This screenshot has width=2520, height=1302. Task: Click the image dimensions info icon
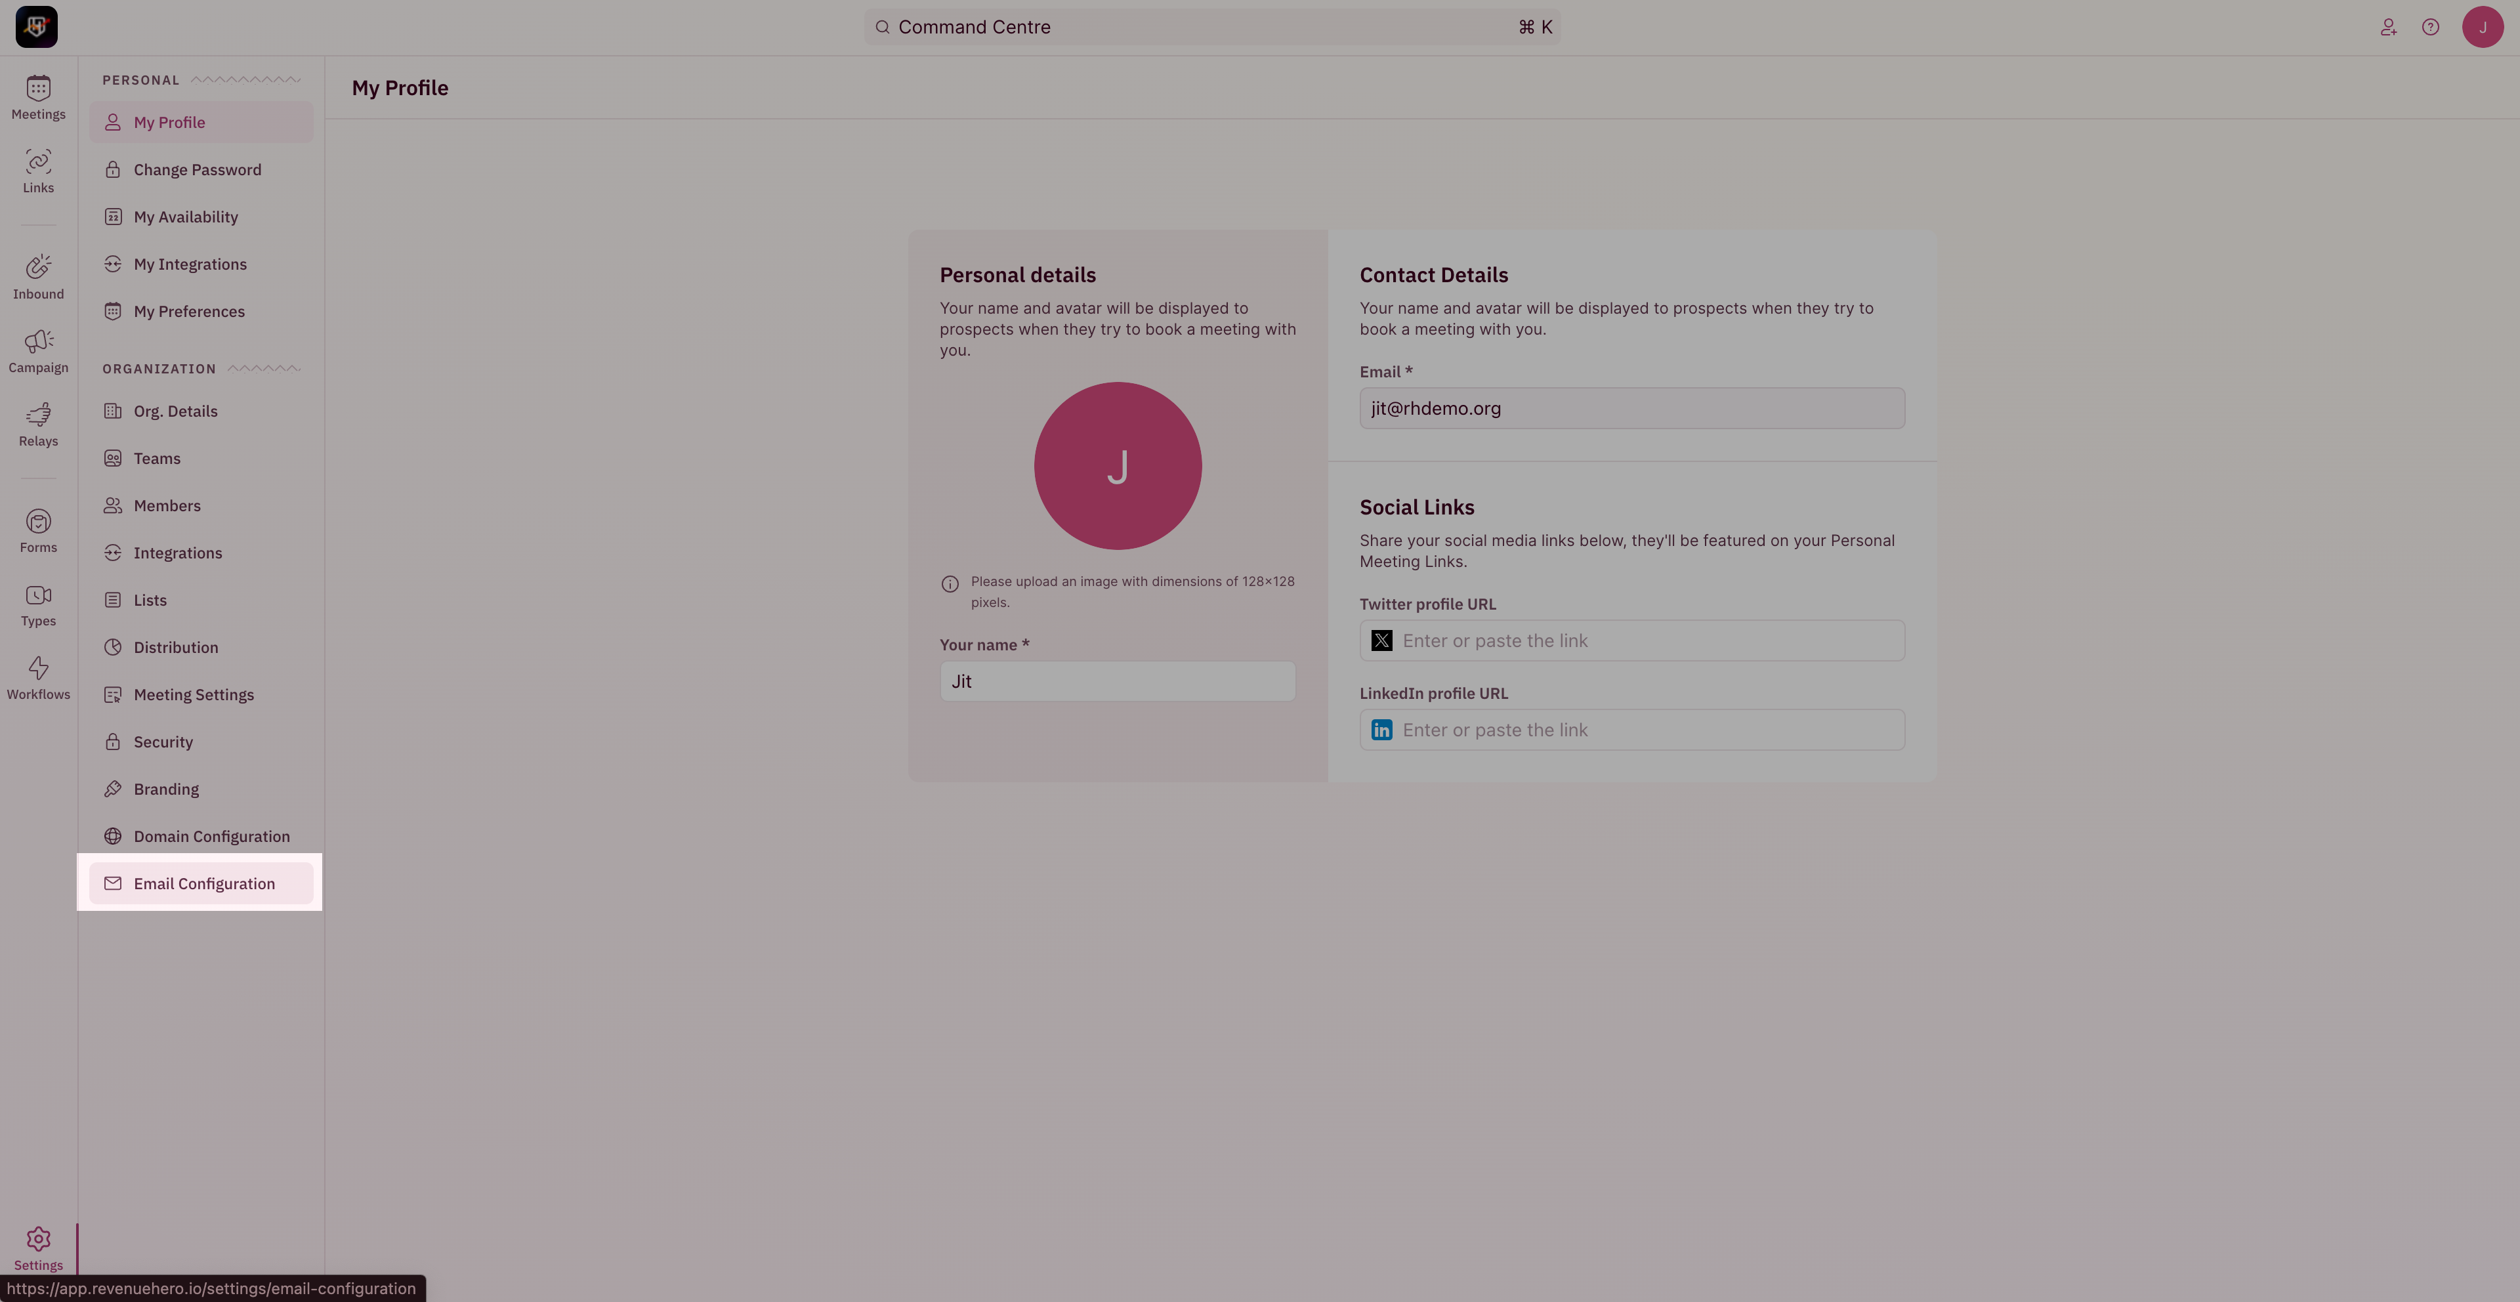[x=949, y=584]
